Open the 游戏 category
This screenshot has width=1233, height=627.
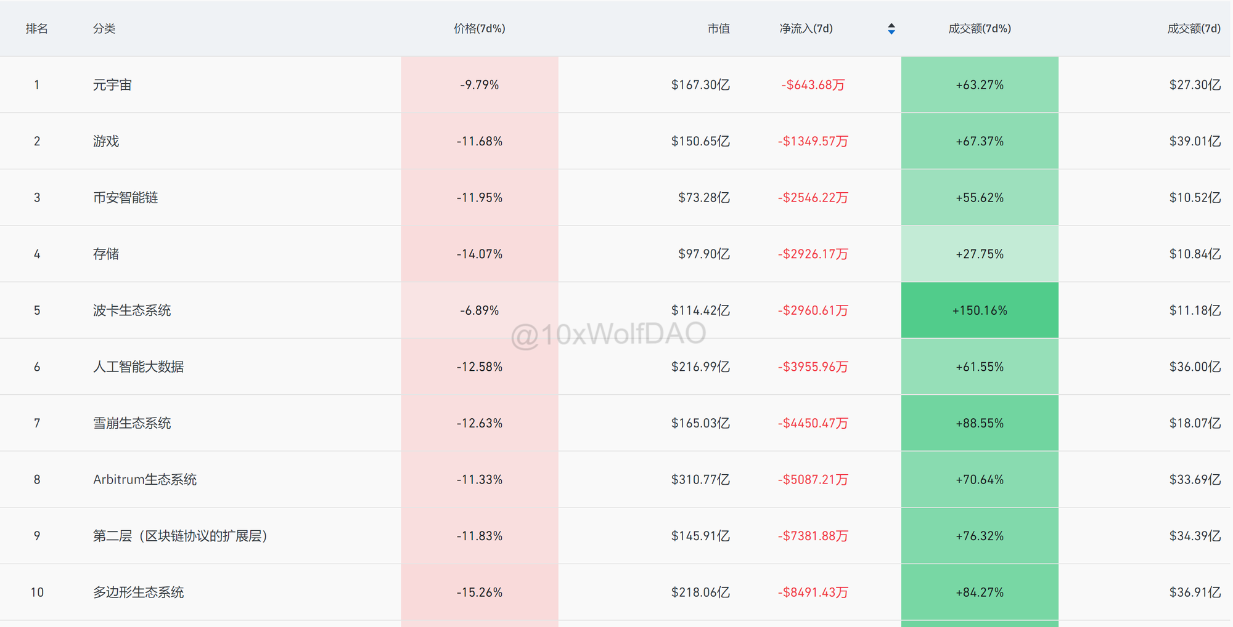pyautogui.click(x=106, y=141)
